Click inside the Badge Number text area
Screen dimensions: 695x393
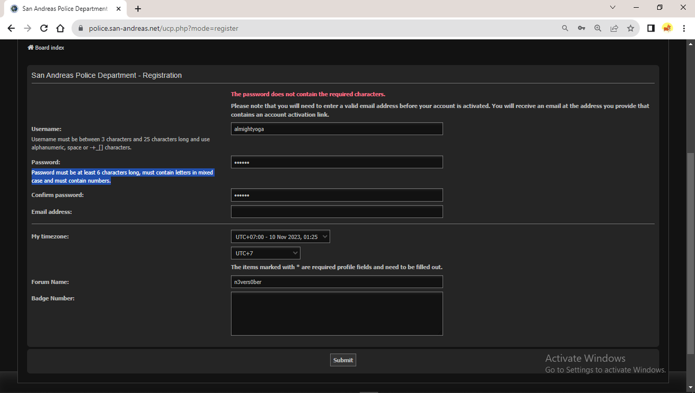337,314
